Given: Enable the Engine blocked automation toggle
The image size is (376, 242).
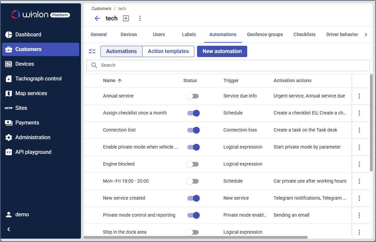Looking at the screenshot, I should pyautogui.click(x=193, y=164).
